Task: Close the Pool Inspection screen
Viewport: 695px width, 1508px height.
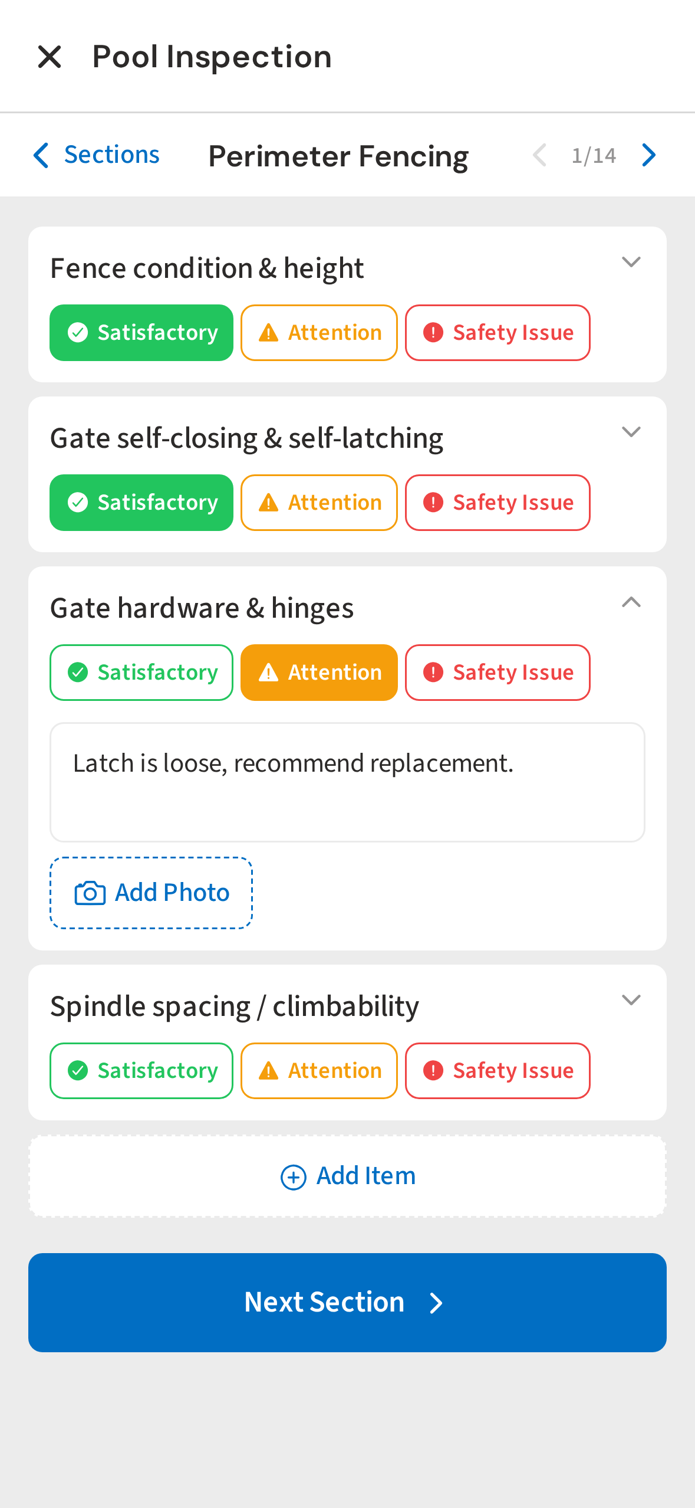Action: tap(50, 57)
